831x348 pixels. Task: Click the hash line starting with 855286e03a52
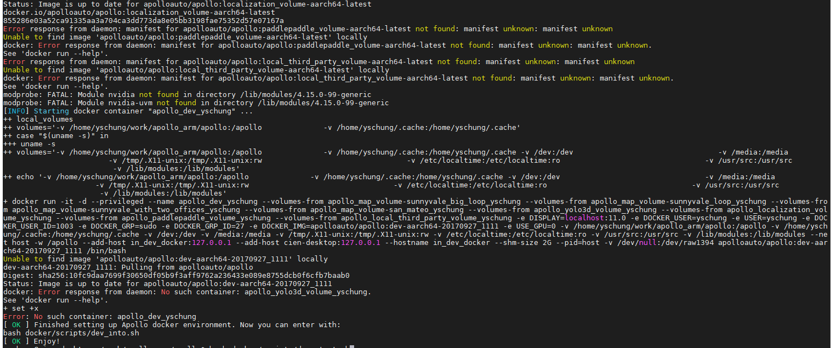(143, 20)
